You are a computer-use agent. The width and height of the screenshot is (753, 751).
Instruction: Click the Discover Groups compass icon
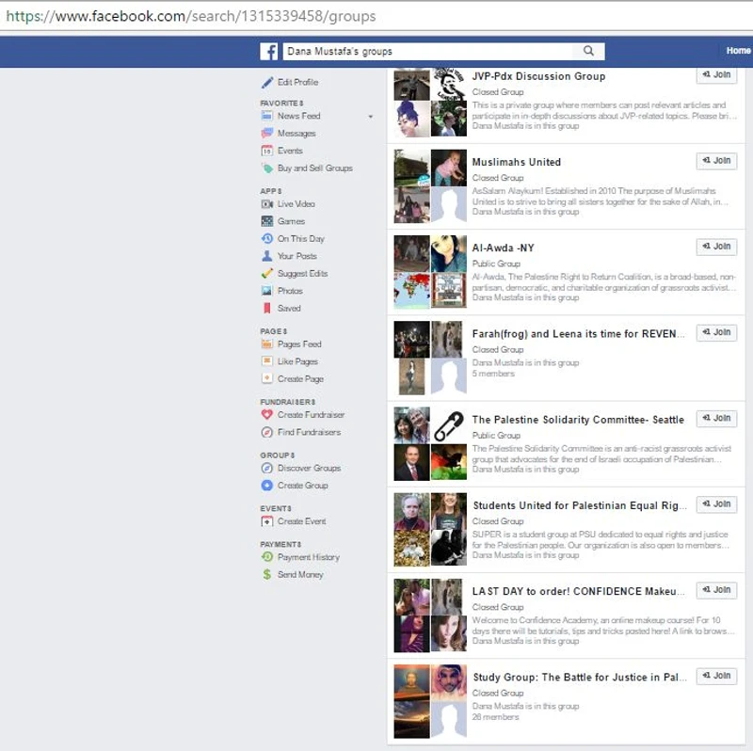click(x=267, y=468)
